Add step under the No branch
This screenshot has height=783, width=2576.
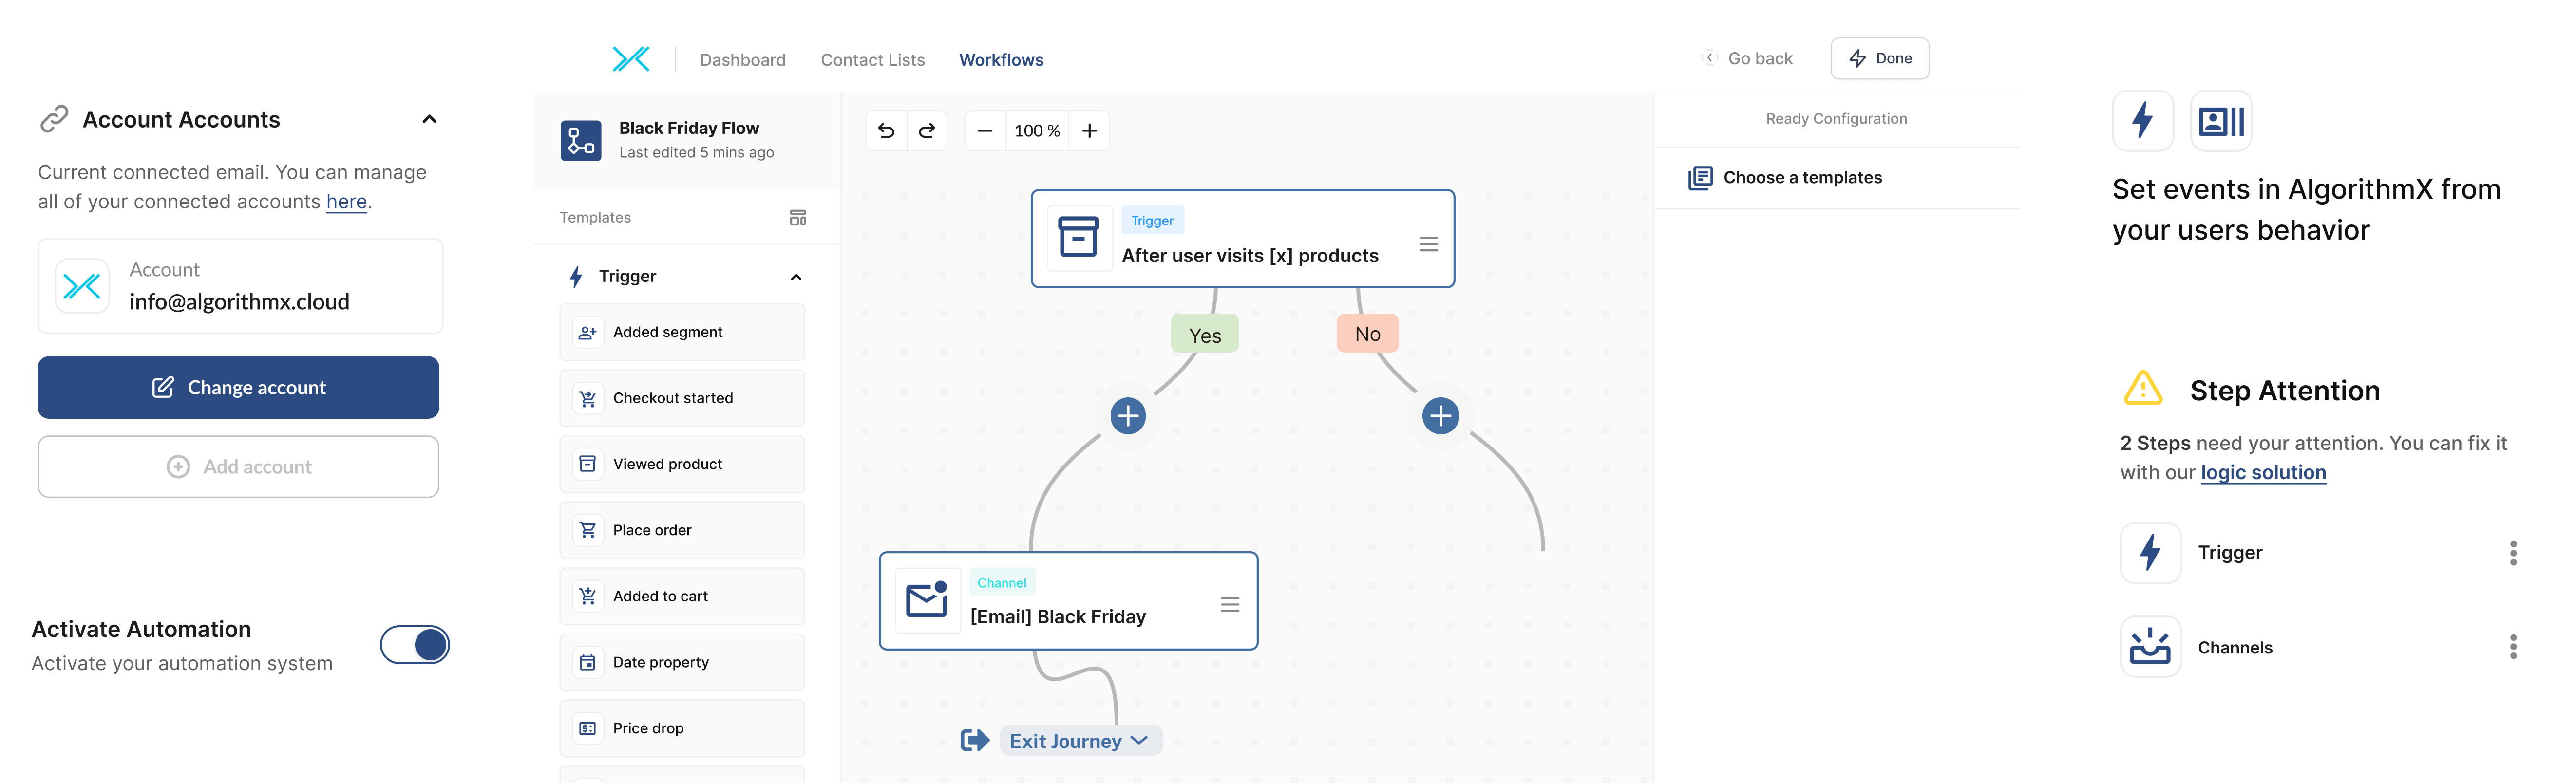point(1440,416)
